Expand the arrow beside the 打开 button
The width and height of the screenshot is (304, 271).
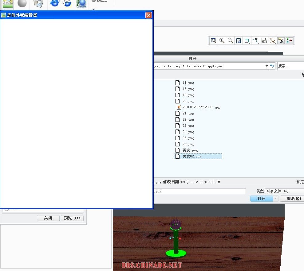tap(275, 198)
